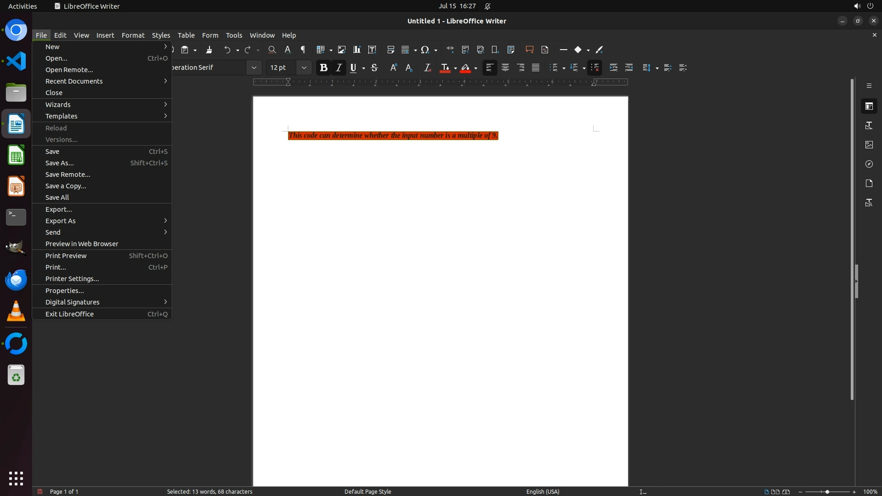The height and width of the screenshot is (496, 882).
Task: Click Print Preview menu entry
Action: pyautogui.click(x=66, y=256)
